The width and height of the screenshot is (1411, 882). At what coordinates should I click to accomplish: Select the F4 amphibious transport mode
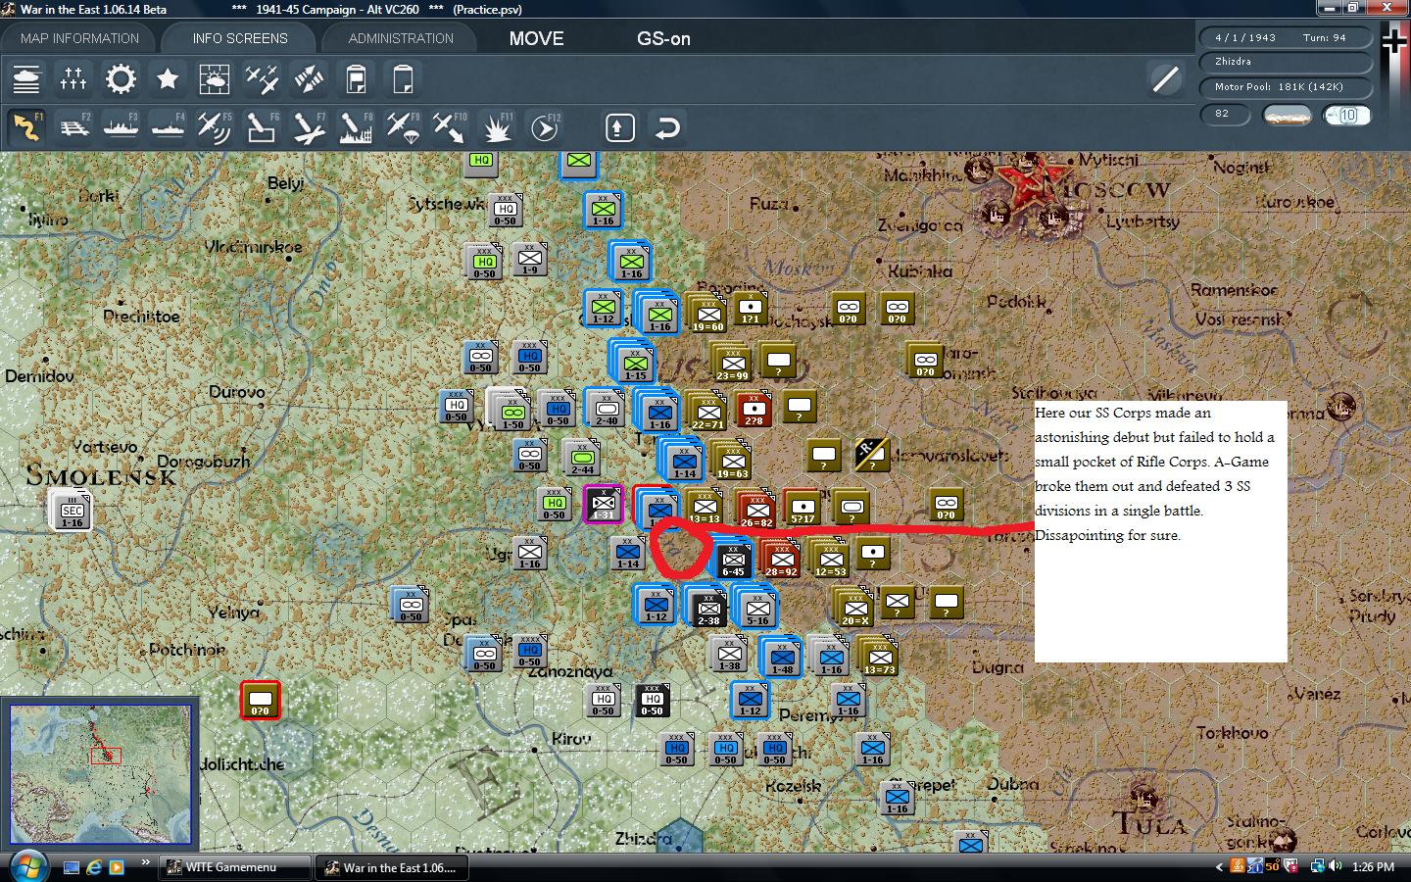(168, 127)
